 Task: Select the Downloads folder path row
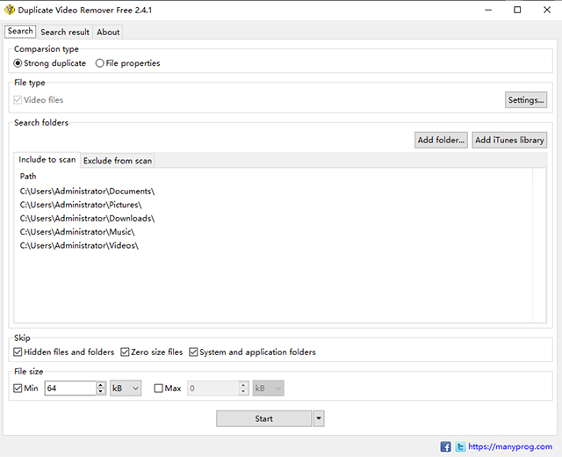(x=273, y=219)
